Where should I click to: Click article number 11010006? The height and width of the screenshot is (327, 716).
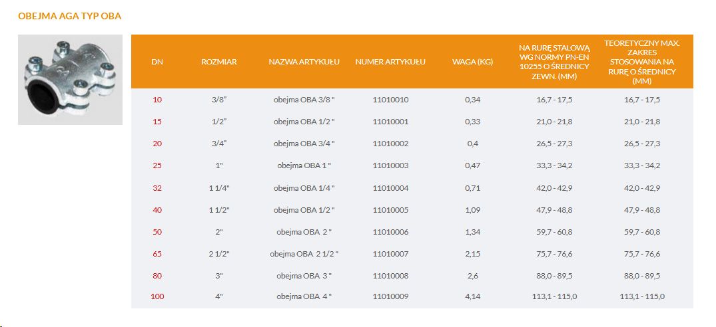click(390, 232)
